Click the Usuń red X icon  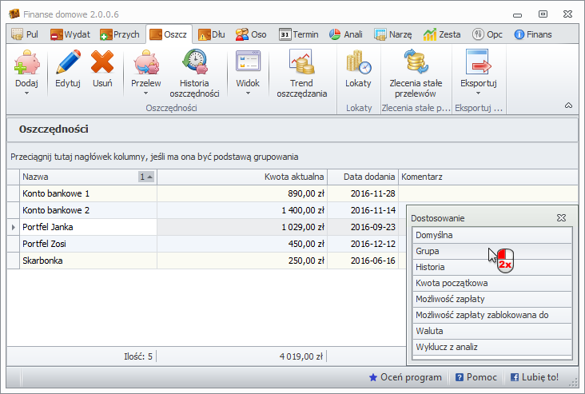[x=102, y=63]
